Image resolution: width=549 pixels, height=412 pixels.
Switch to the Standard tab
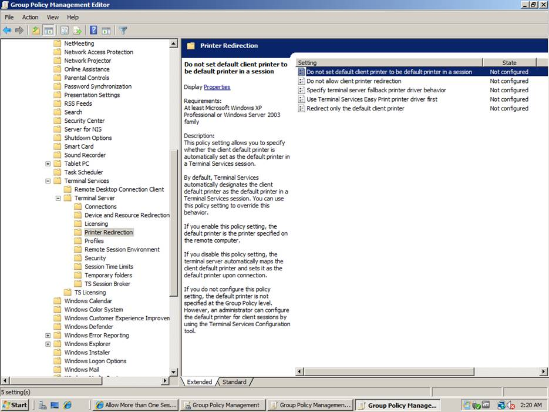(234, 382)
